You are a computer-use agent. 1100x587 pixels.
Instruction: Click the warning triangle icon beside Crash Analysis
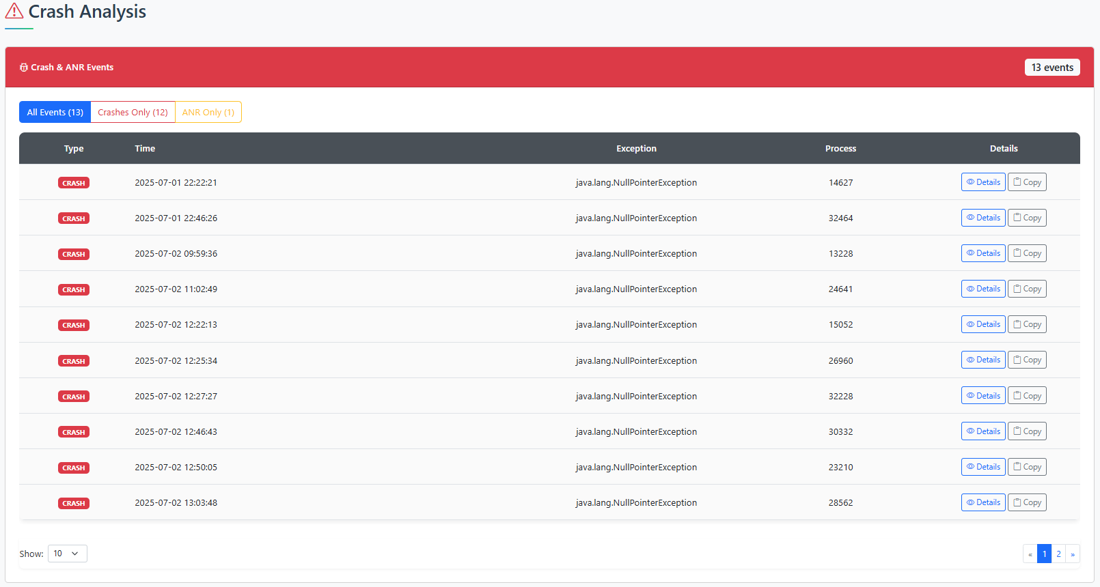(x=14, y=12)
